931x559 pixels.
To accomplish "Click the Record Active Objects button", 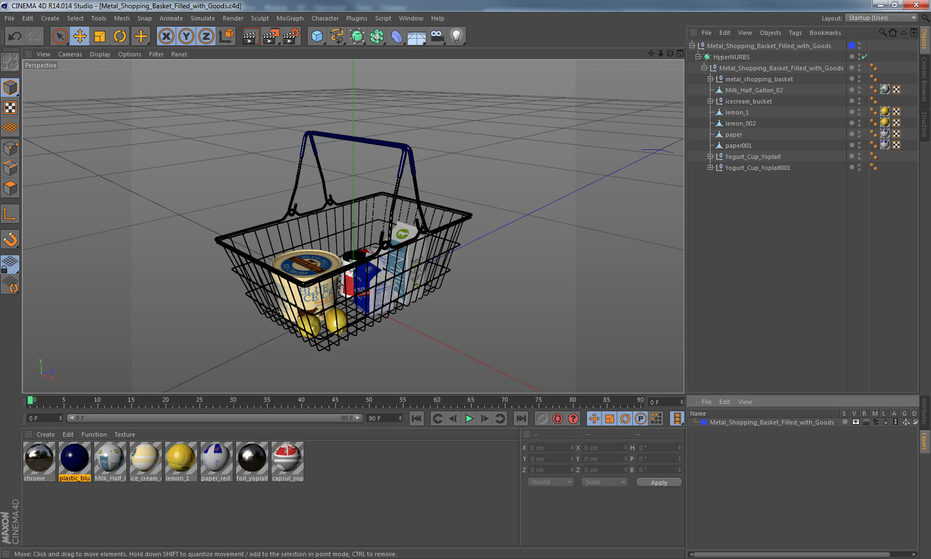I will [542, 418].
